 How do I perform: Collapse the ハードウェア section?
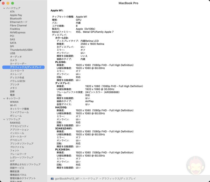click(x=4, y=8)
